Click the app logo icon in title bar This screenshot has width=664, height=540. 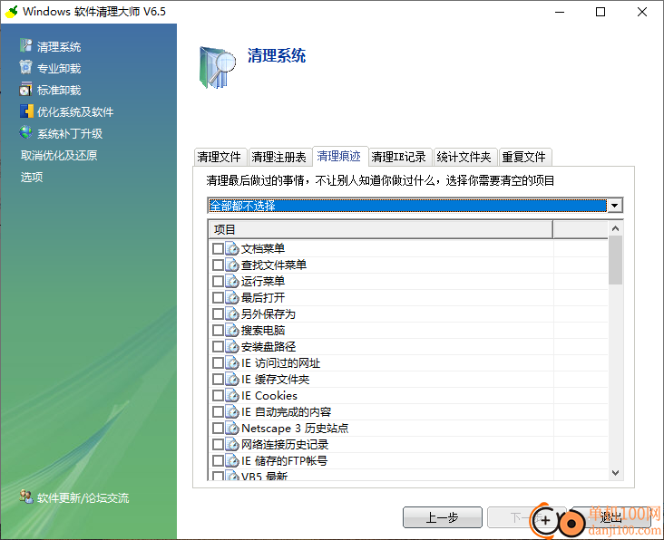pyautogui.click(x=11, y=12)
